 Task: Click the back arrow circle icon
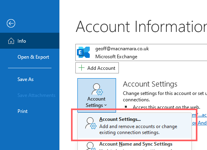tap(11, 24)
